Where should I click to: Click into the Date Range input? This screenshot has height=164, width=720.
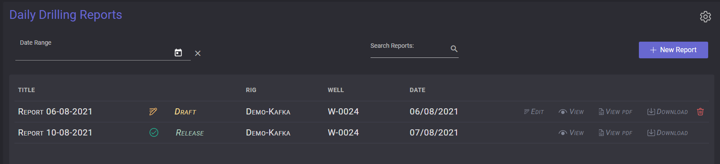94,53
